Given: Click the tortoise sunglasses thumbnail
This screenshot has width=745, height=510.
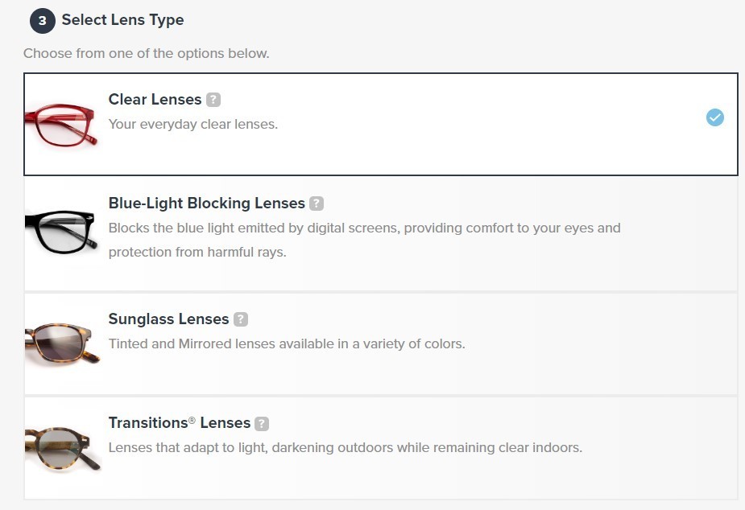Looking at the screenshot, I should [x=62, y=343].
